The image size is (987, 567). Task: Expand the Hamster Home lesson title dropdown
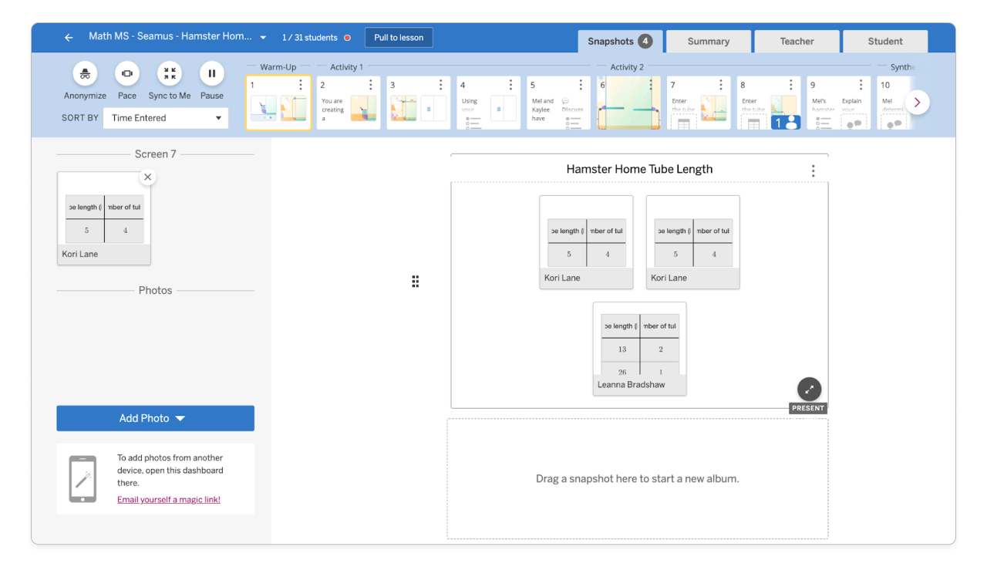263,36
